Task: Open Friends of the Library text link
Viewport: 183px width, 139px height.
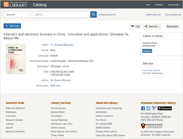Action: (106, 132)
